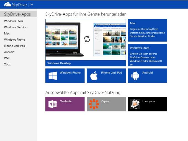Open Web in the sidebar list
The image size is (188, 141).
point(7,58)
